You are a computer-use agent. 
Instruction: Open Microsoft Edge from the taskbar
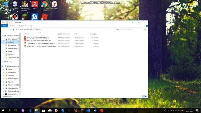click(x=30, y=110)
